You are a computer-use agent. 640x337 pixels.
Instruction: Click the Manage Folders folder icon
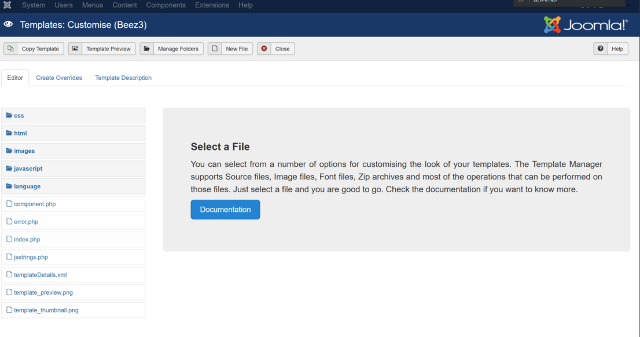point(147,49)
